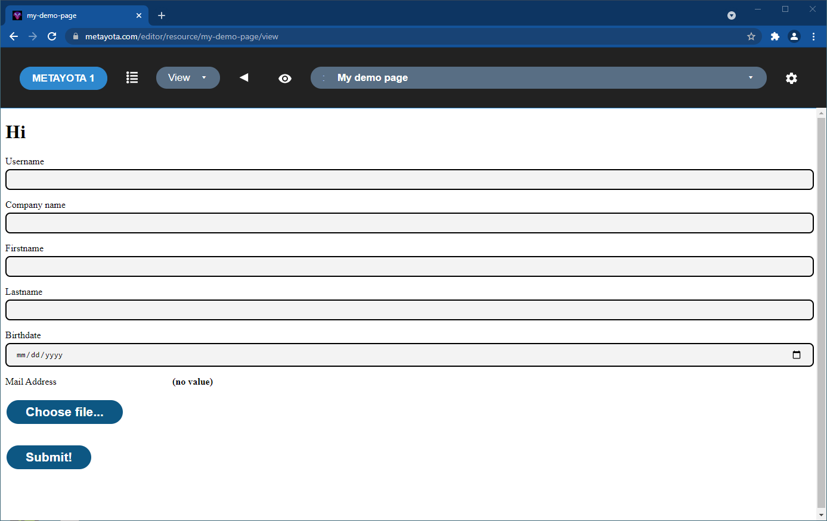This screenshot has height=521, width=827.
Task: Open the browser extensions puzzle icon
Action: pyautogui.click(x=775, y=36)
